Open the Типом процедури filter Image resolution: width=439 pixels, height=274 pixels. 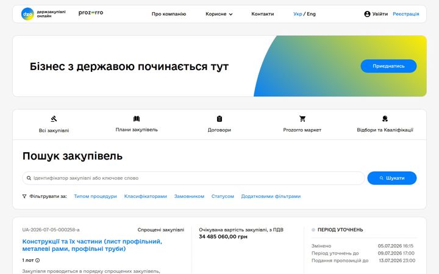pos(95,196)
